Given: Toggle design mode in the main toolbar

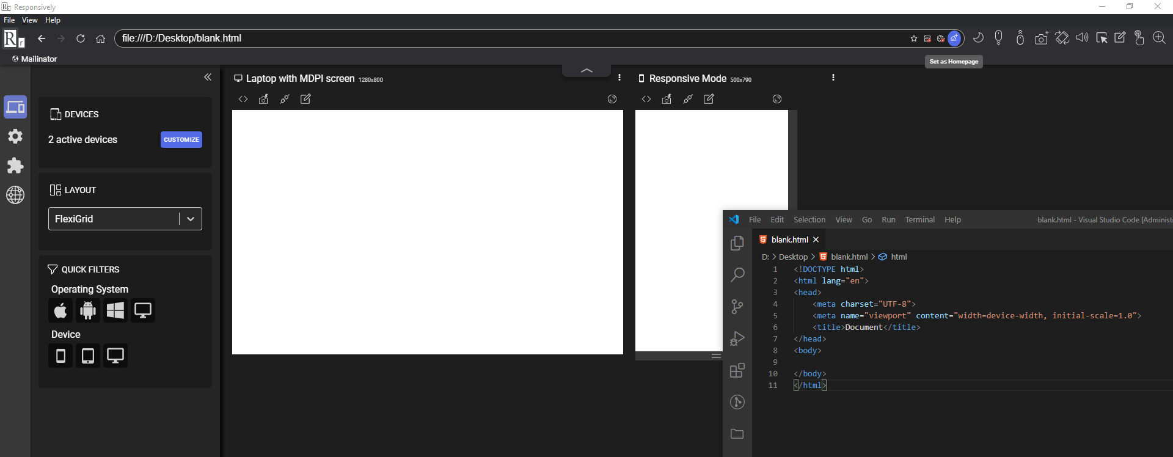Looking at the screenshot, I should [x=1120, y=38].
